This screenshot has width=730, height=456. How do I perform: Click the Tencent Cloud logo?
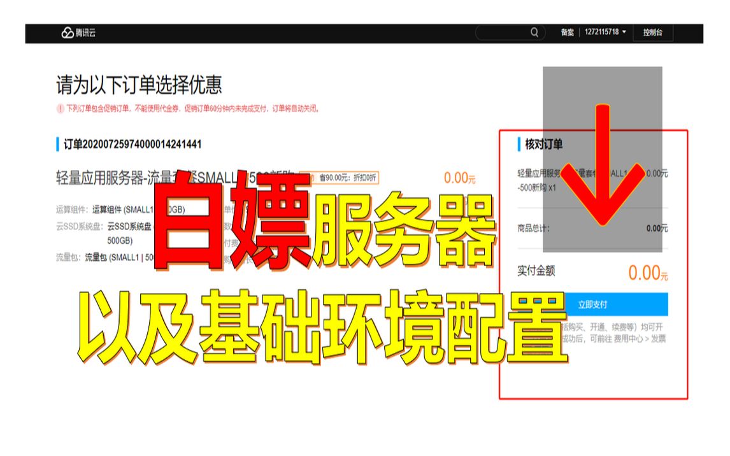pos(76,32)
